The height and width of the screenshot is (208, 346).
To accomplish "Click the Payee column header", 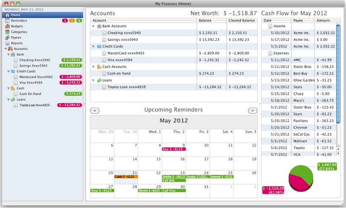I will pos(303,20).
